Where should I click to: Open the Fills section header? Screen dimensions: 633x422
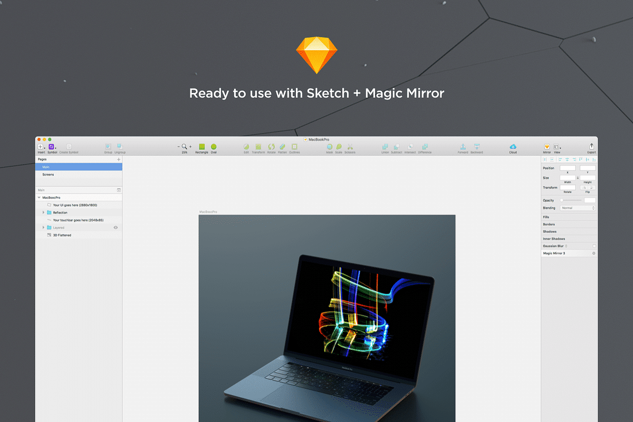pyautogui.click(x=569, y=217)
